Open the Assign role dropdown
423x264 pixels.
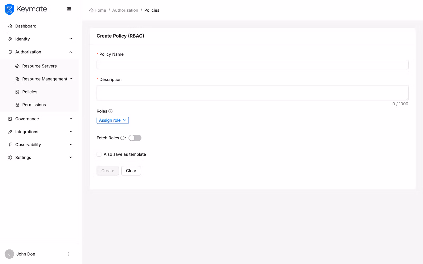(113, 120)
